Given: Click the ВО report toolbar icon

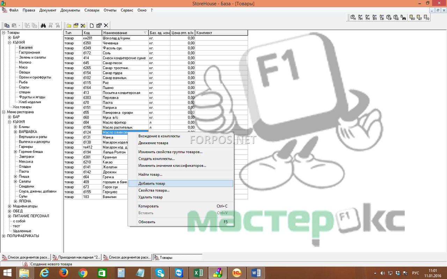Looking at the screenshot, I should (x=412, y=17).
